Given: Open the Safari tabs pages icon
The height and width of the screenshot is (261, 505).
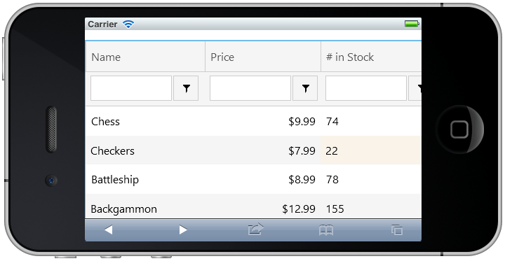Looking at the screenshot, I should [397, 230].
